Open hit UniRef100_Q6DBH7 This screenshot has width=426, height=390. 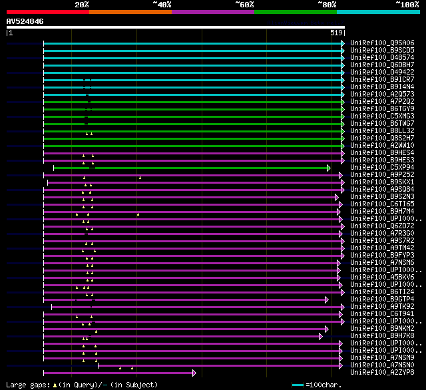pos(382,65)
